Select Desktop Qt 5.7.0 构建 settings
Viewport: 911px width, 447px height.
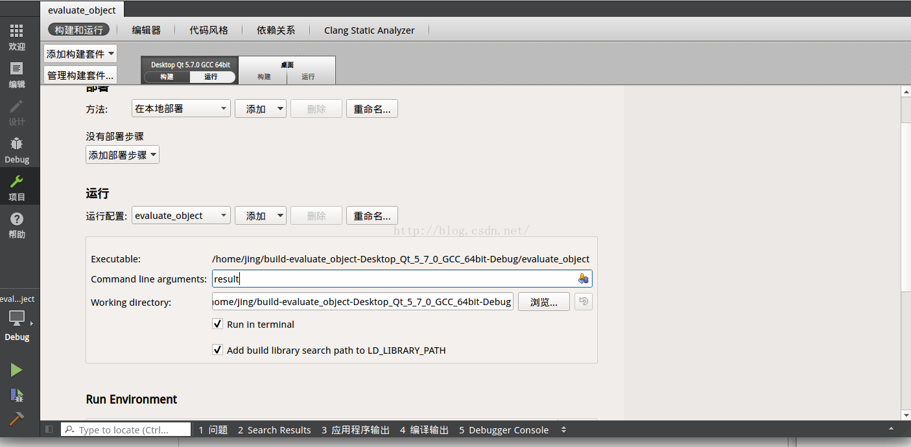click(x=167, y=76)
